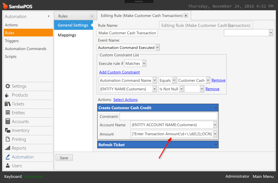Image resolution: width=278 pixels, height=183 pixels.
Task: Expand the Event Name dropdown
Action: (x=157, y=47)
